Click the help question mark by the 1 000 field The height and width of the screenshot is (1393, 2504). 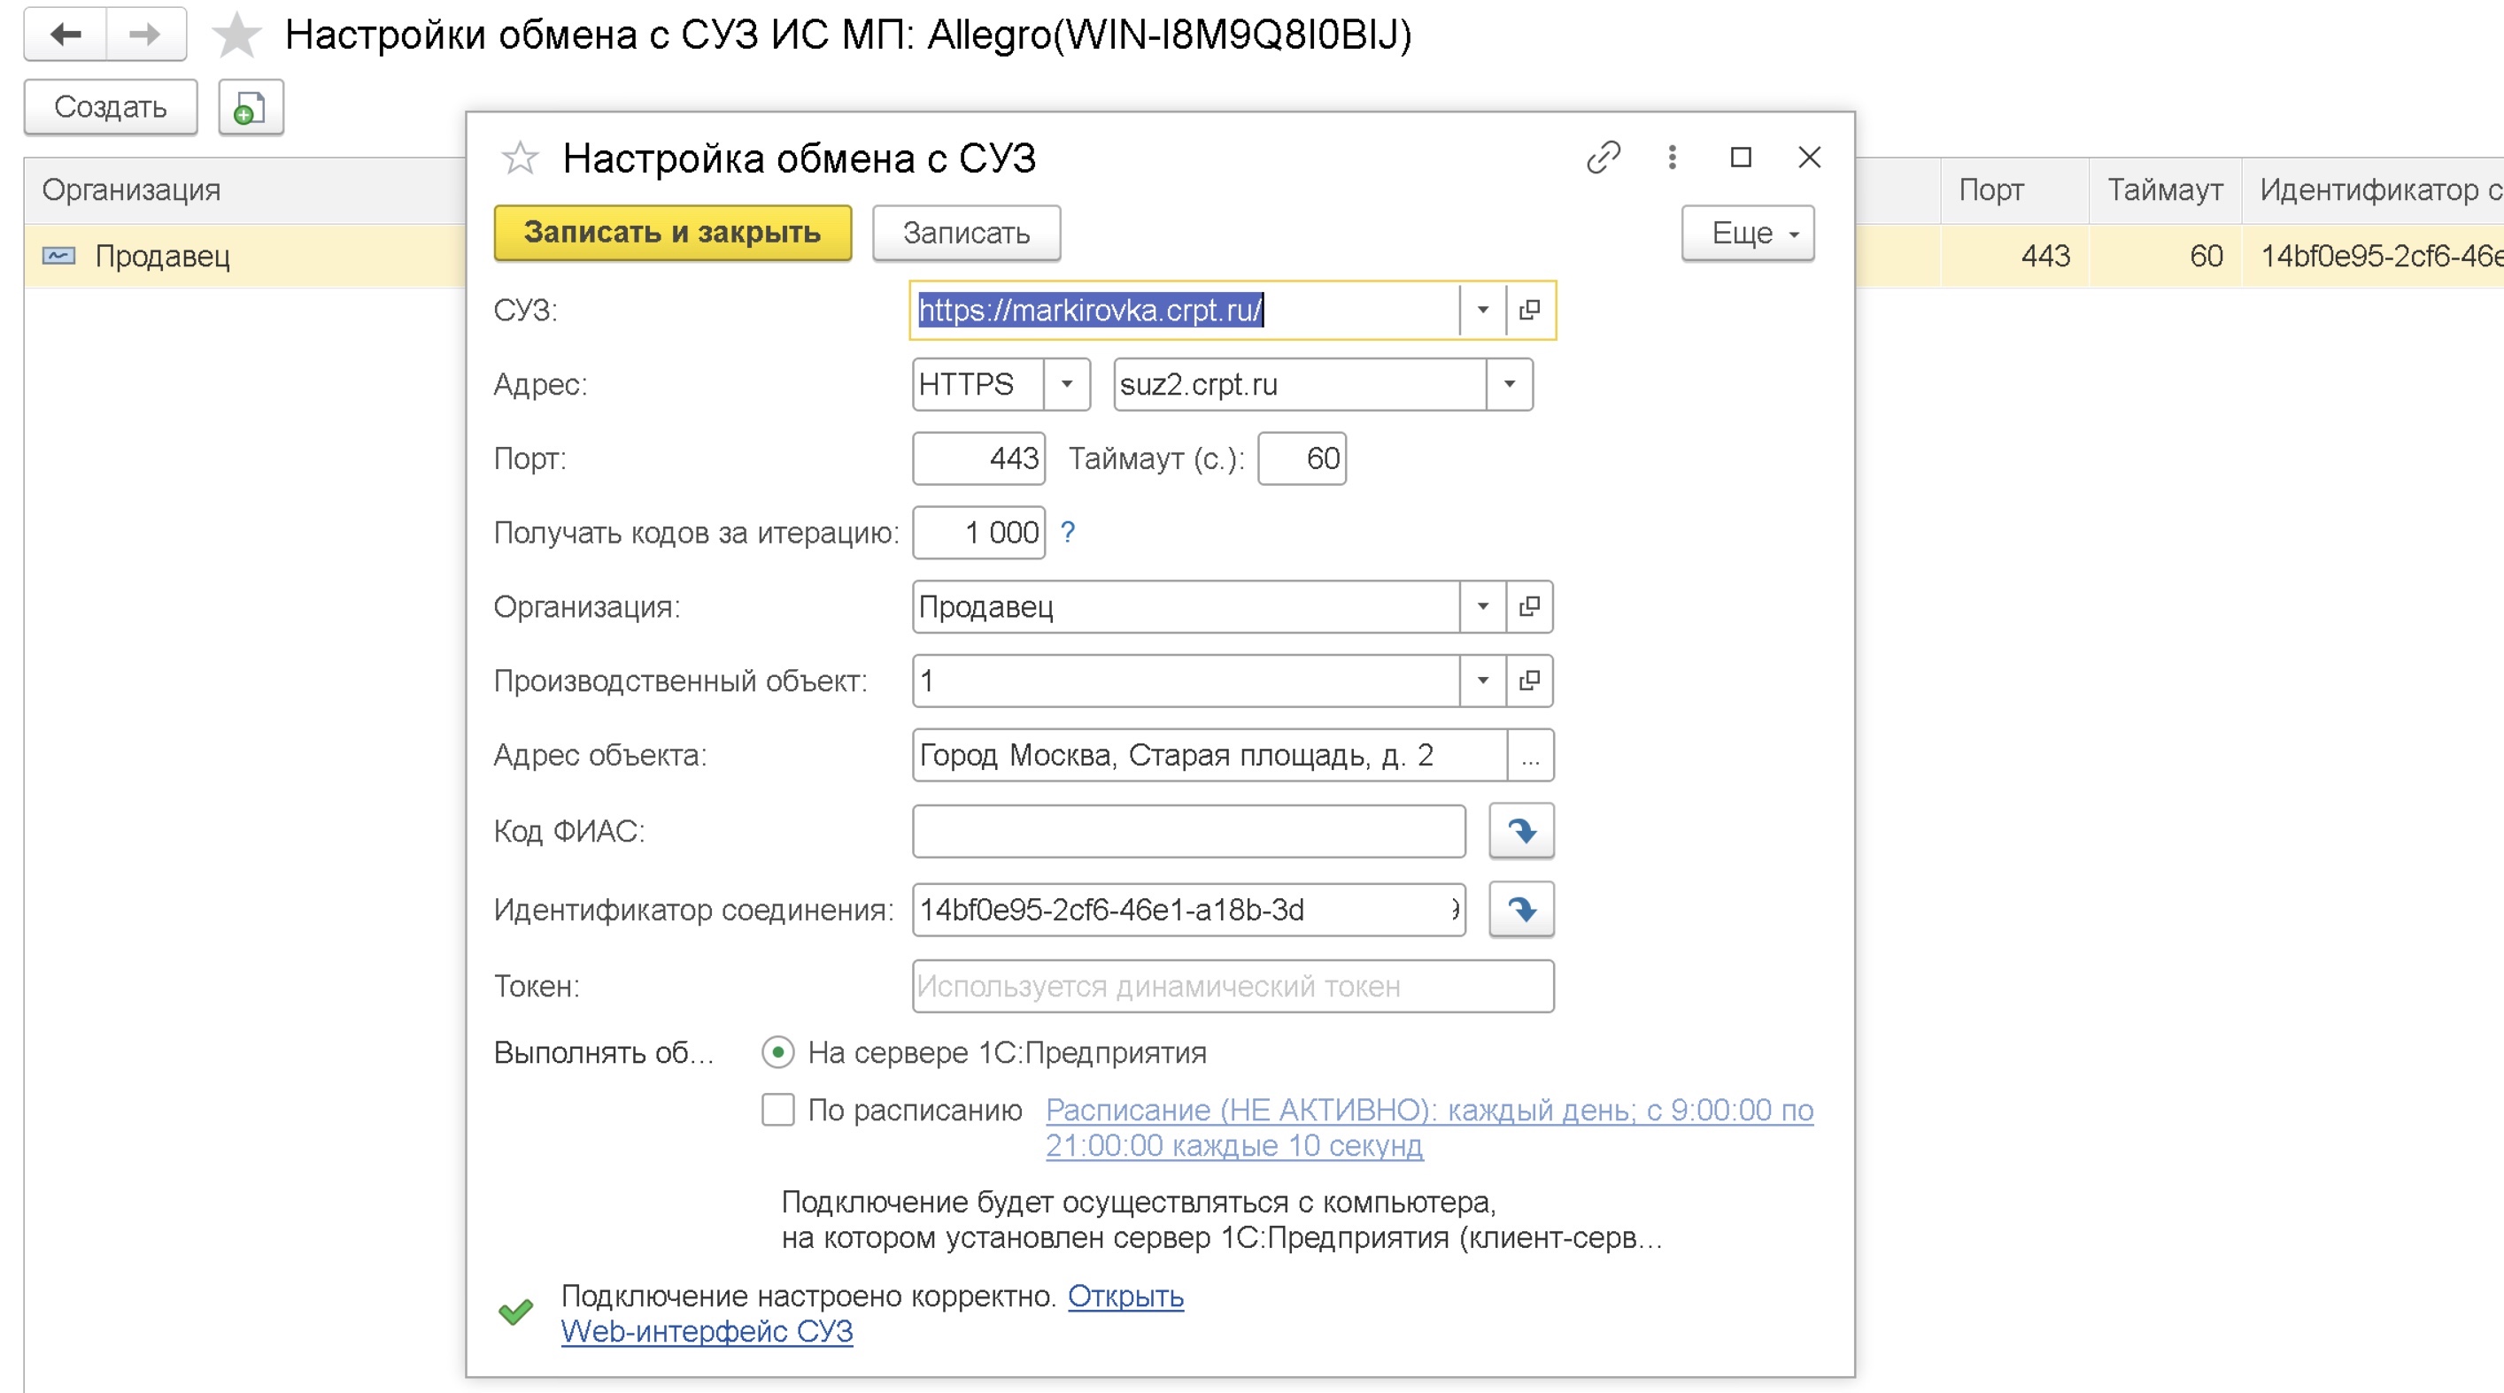pyautogui.click(x=1067, y=531)
